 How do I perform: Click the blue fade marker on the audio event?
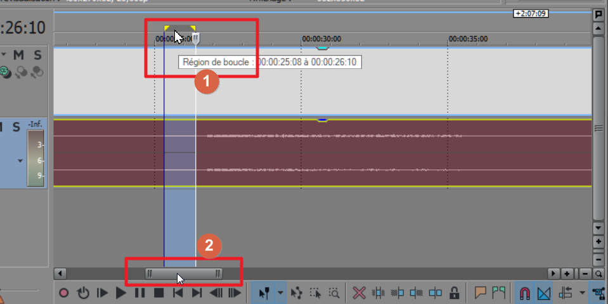coord(322,120)
